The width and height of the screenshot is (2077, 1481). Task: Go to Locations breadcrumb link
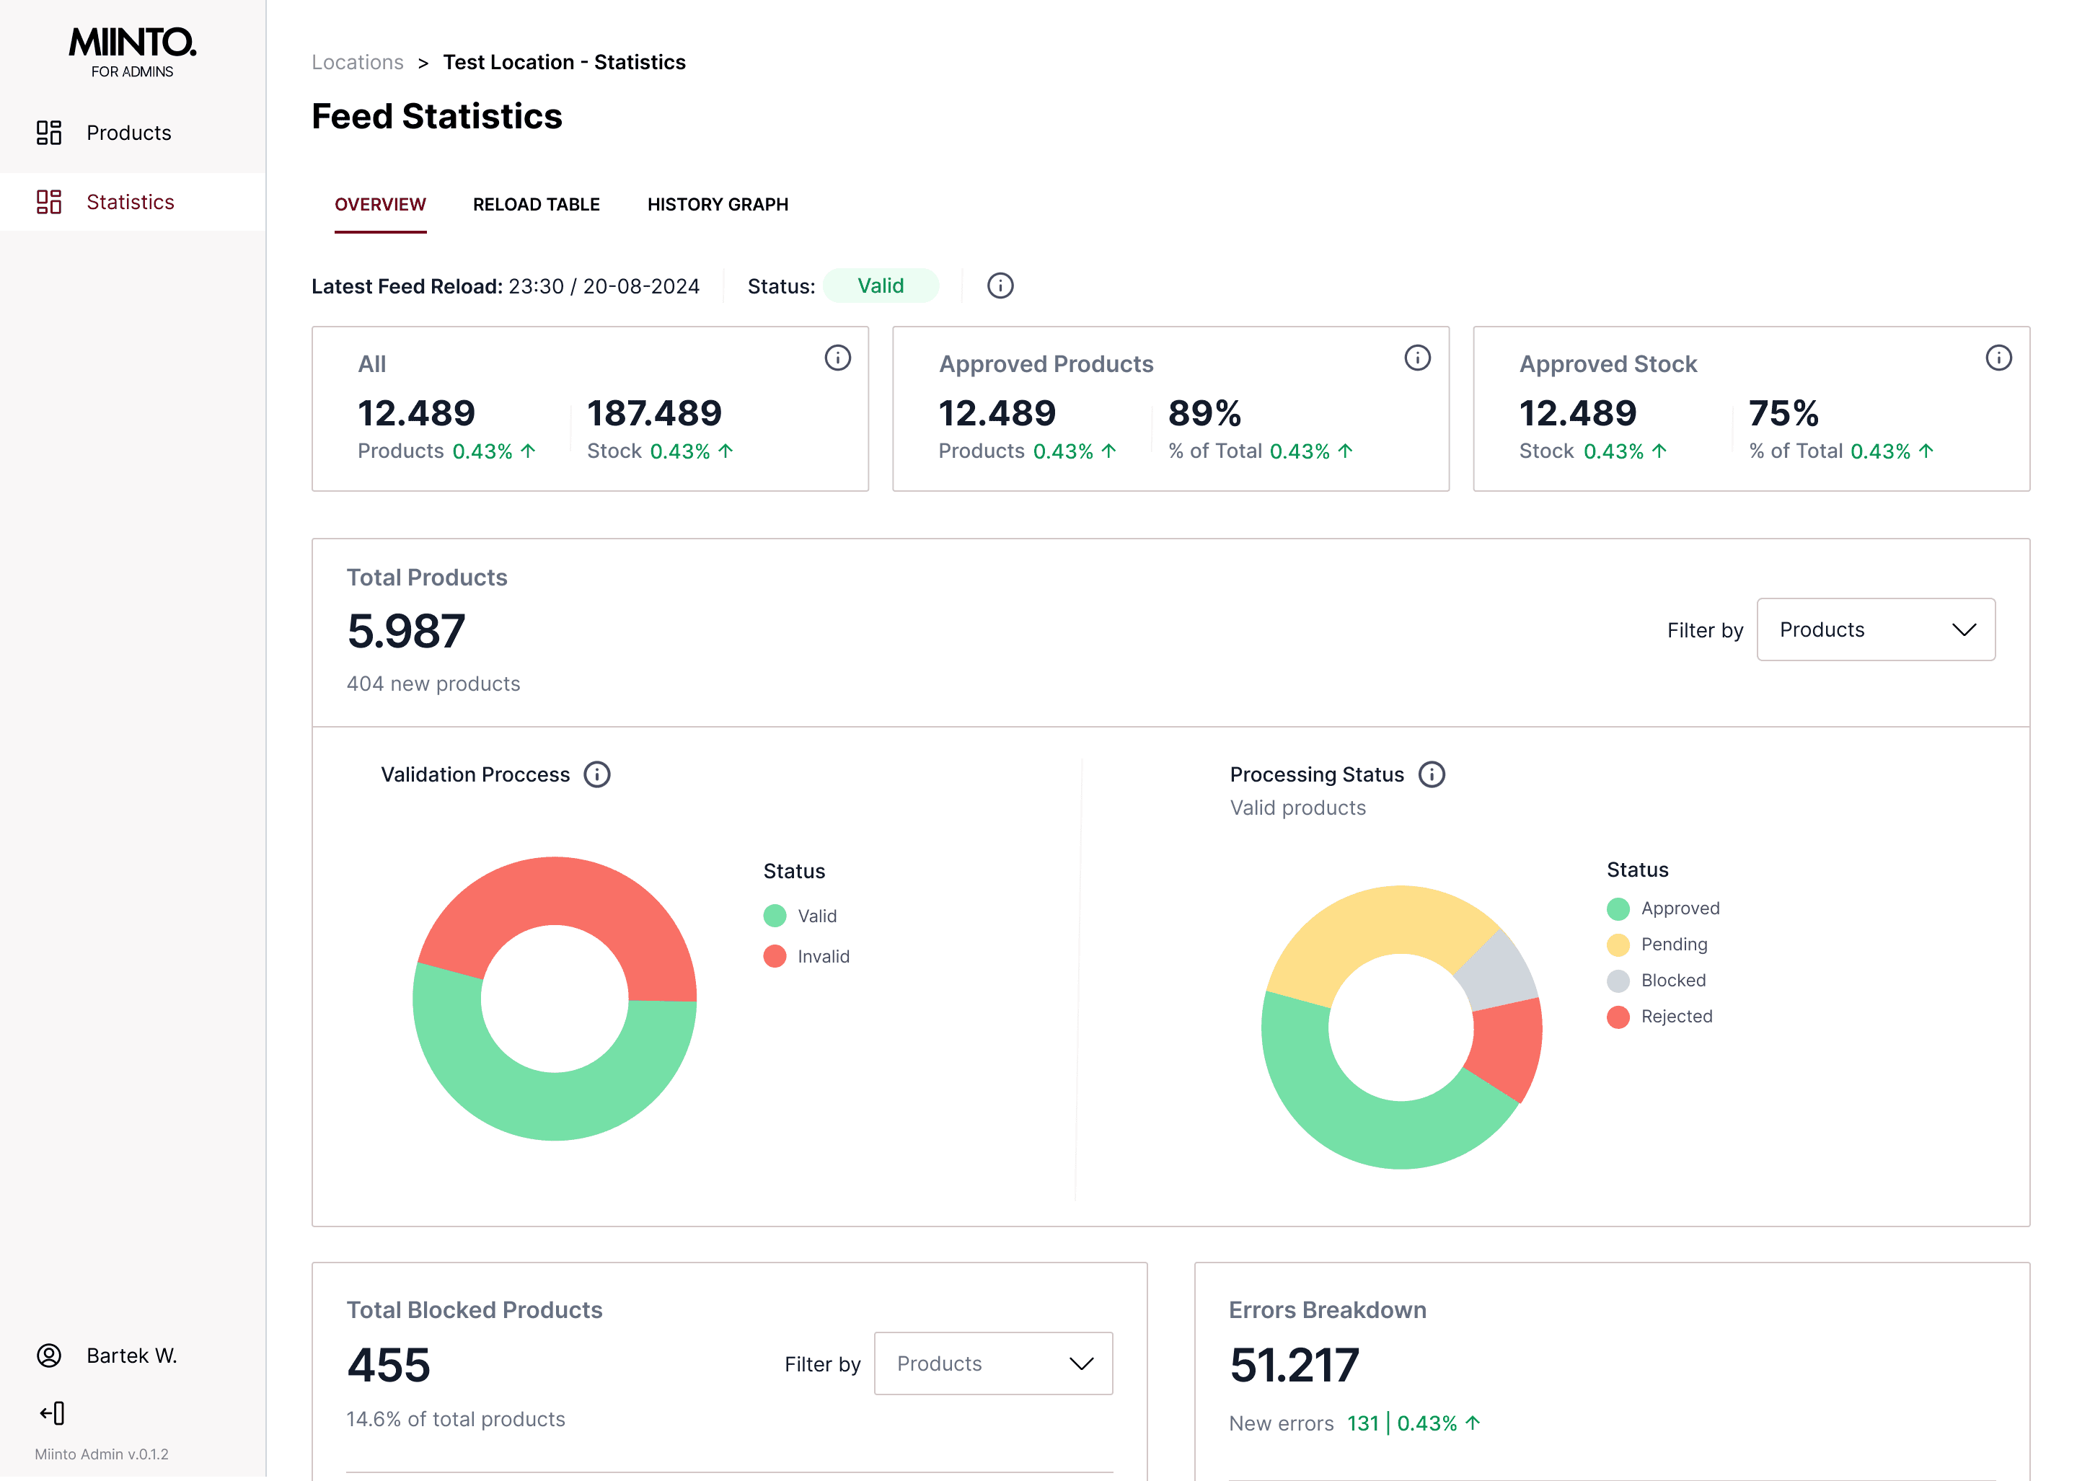point(358,62)
